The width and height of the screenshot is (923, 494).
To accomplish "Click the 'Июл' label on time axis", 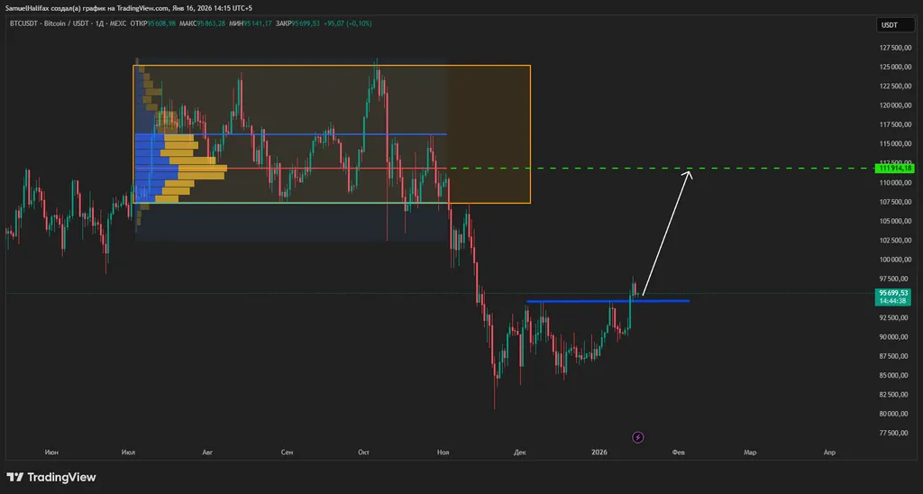I will click(x=128, y=451).
